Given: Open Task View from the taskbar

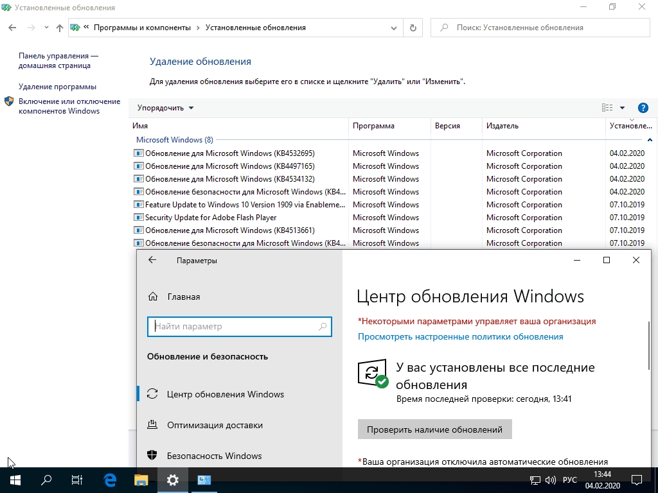Looking at the screenshot, I should [77, 480].
